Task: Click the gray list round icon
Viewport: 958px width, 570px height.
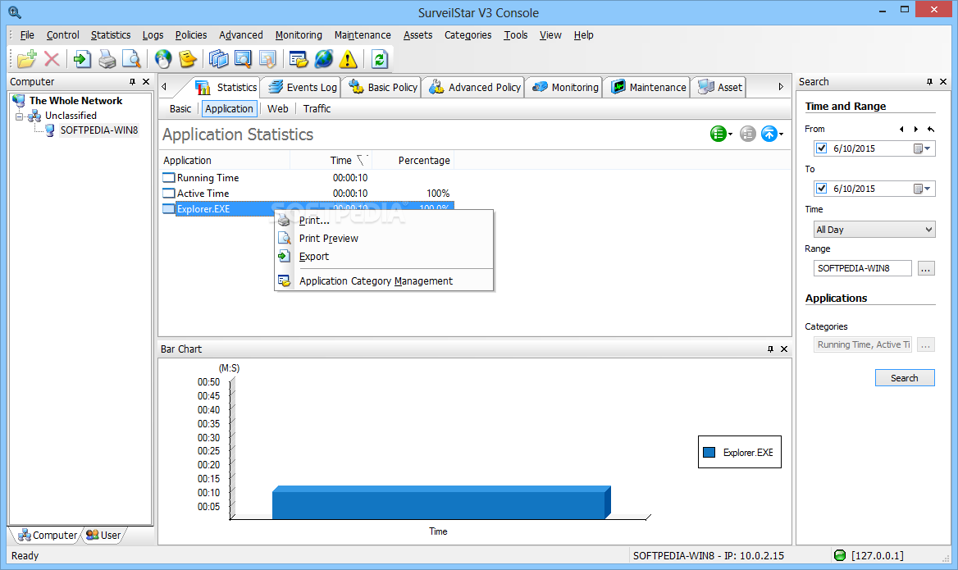Action: (747, 134)
